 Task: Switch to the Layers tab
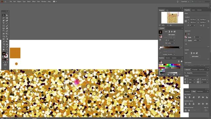coord(194,10)
